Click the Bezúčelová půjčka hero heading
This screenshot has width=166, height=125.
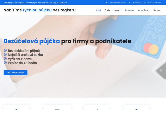pos(67,41)
